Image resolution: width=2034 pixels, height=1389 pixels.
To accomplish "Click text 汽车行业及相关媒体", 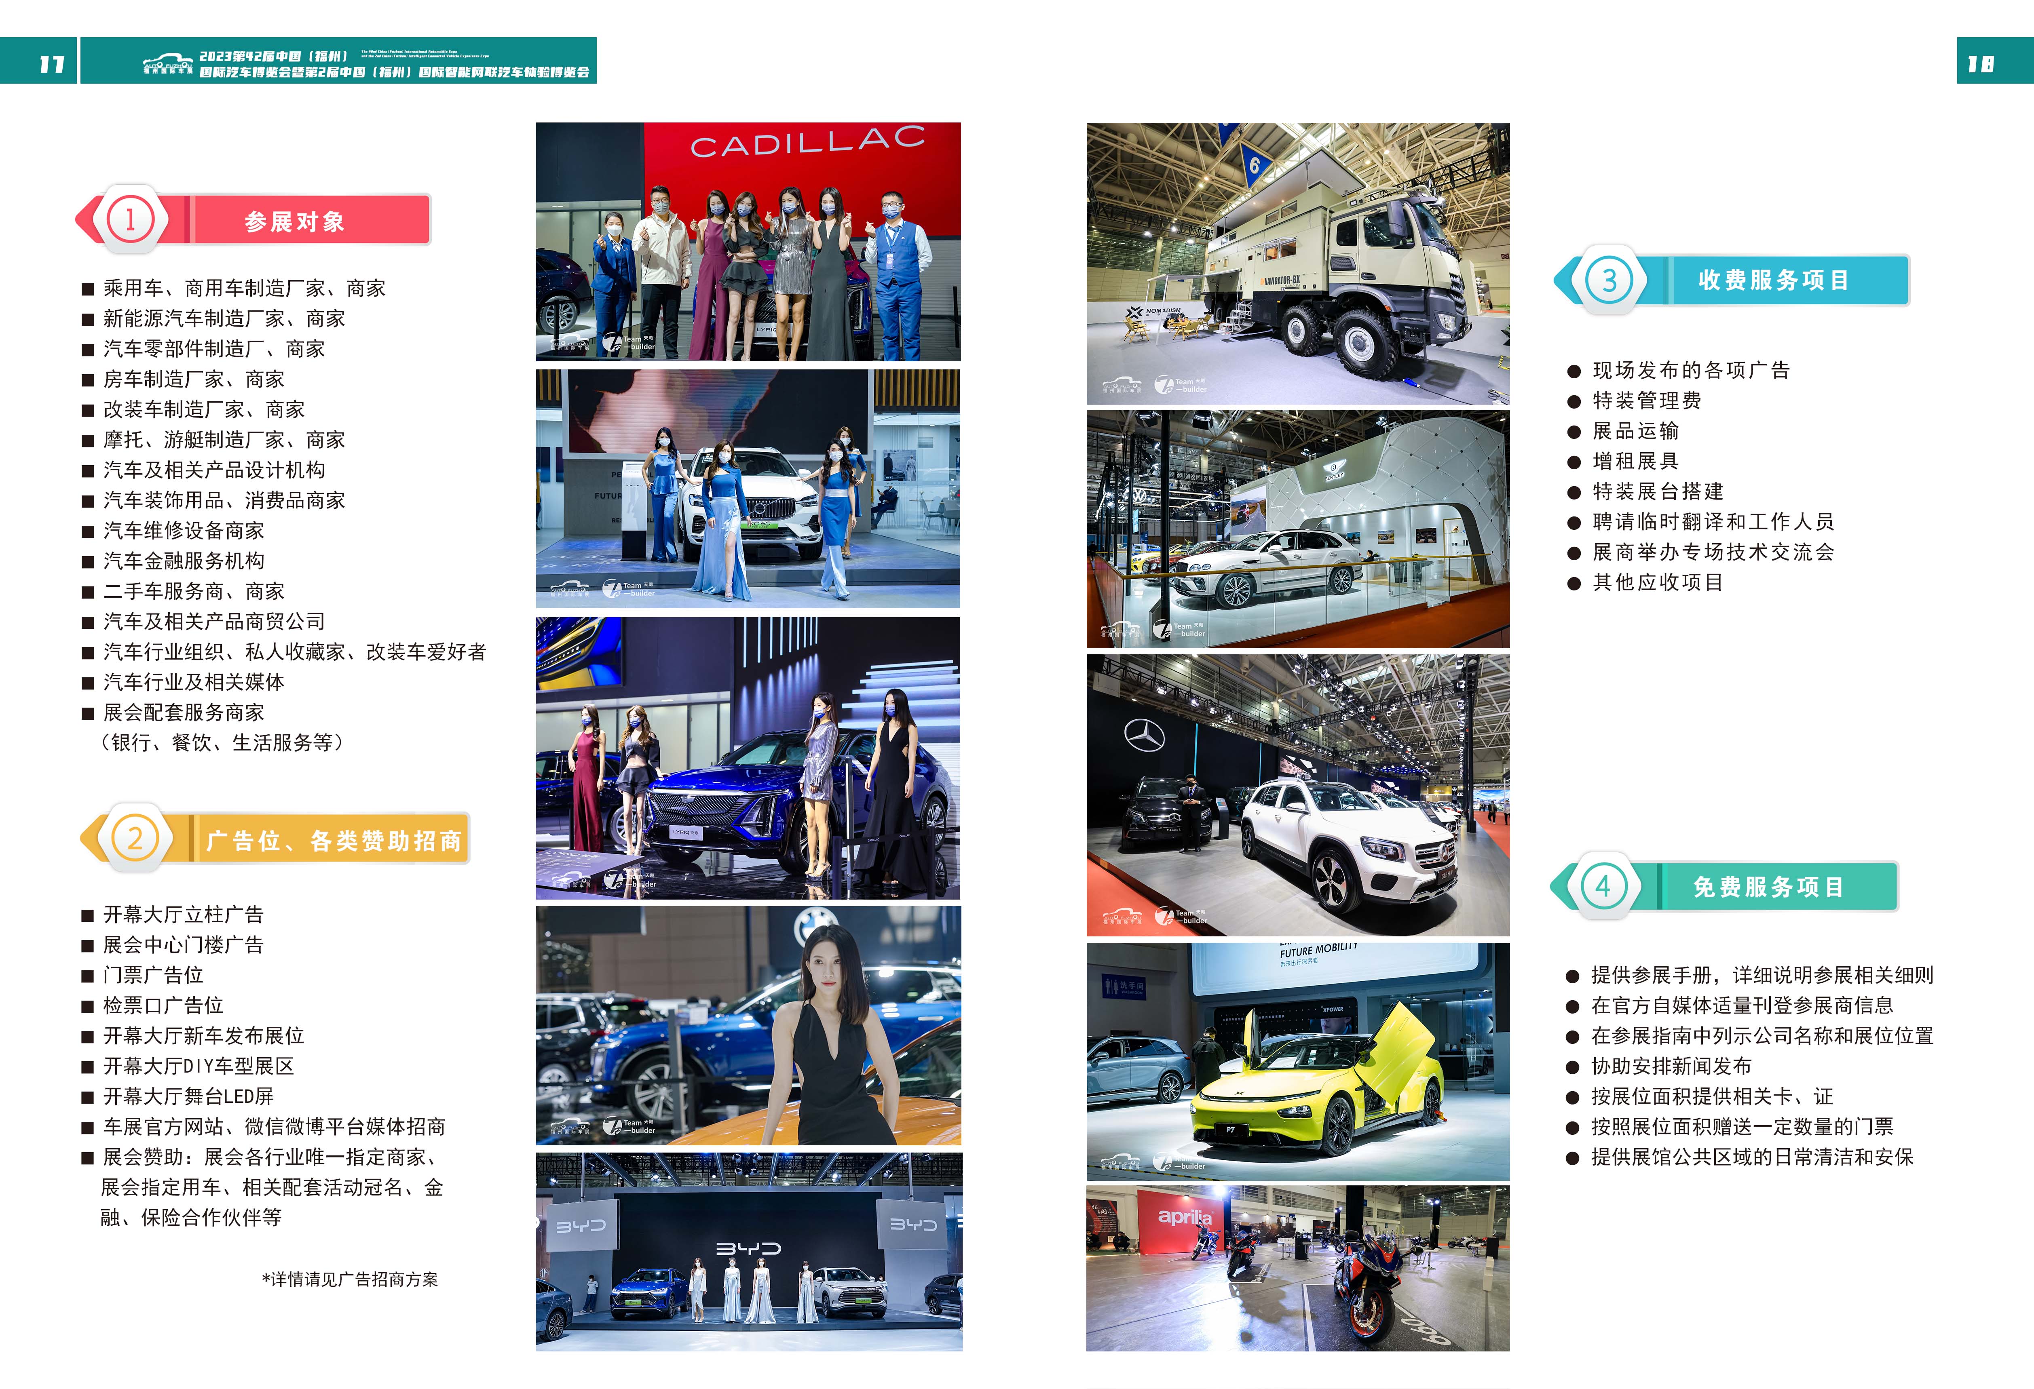I will 194,682.
